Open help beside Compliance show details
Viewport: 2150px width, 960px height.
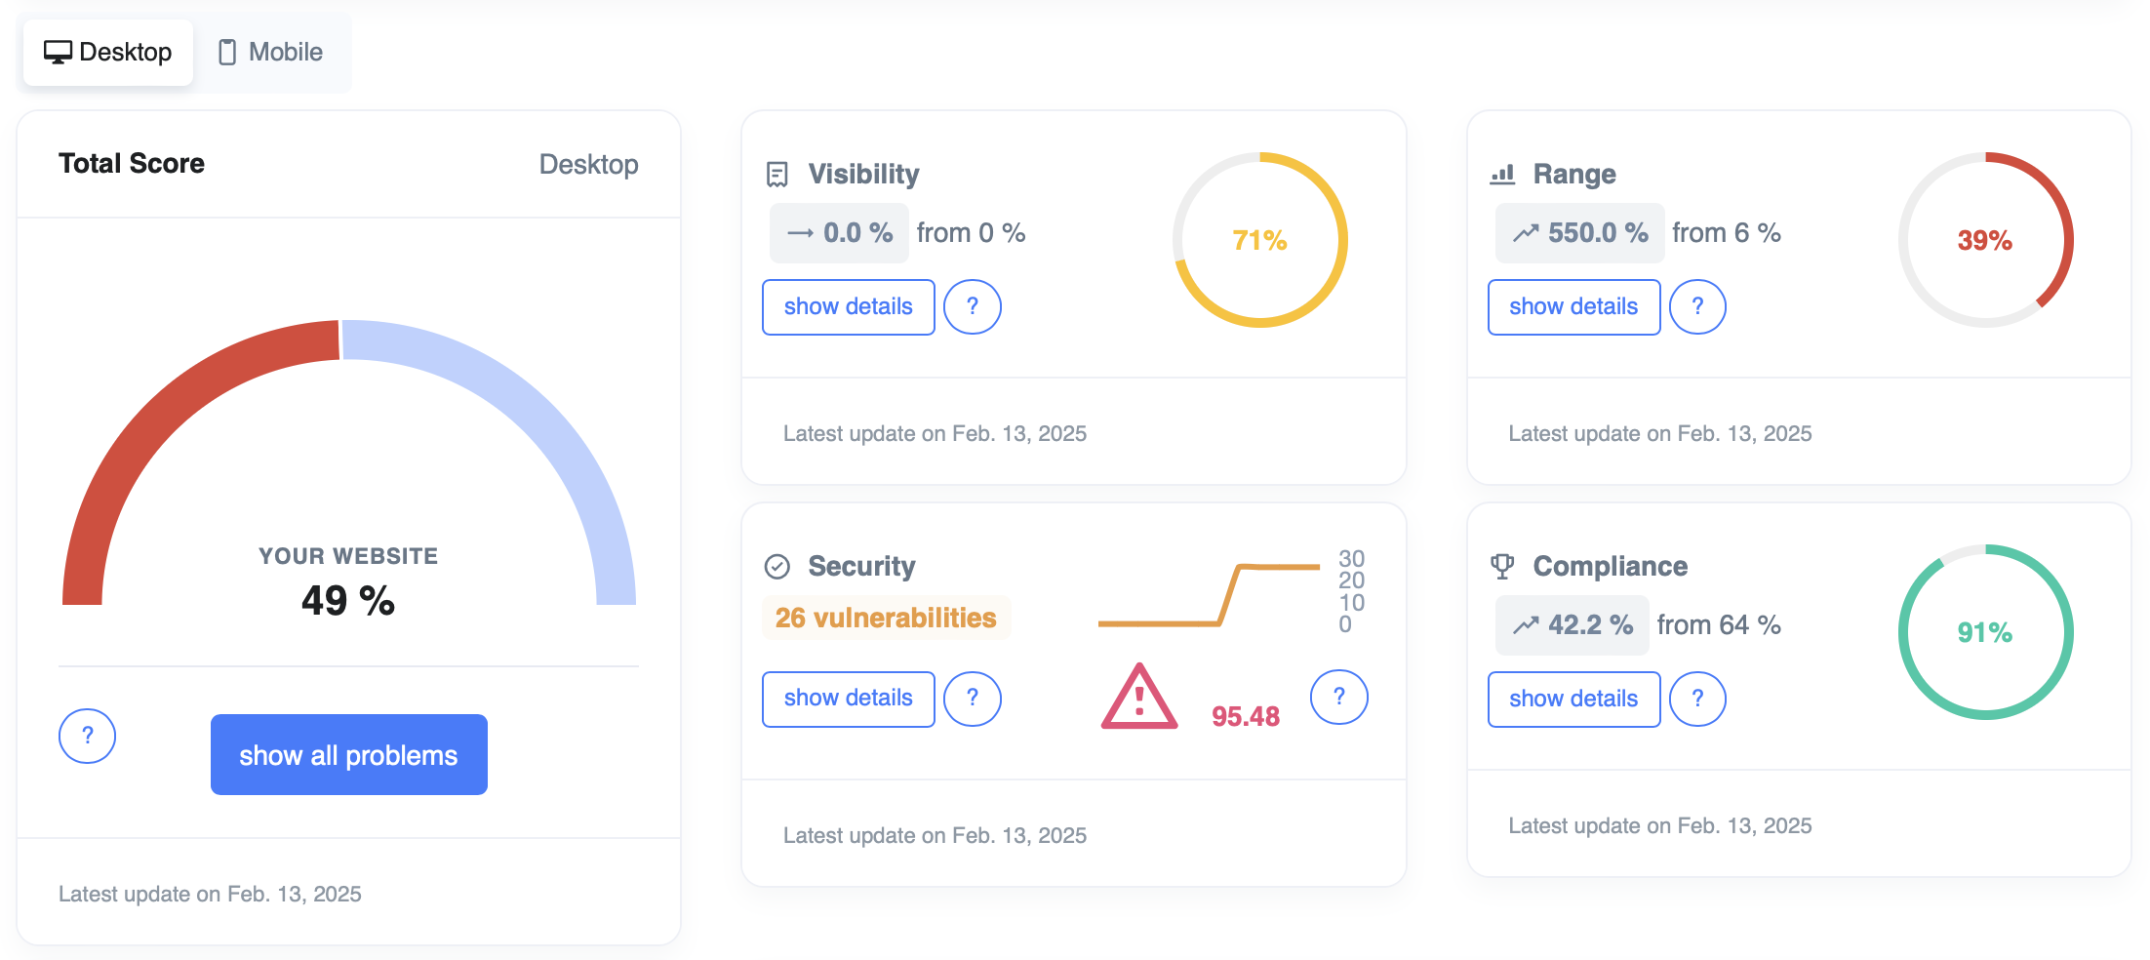coord(1697,699)
